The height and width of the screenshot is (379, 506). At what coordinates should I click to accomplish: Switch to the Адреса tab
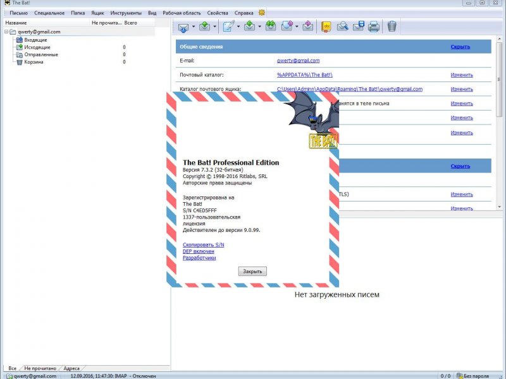71,368
